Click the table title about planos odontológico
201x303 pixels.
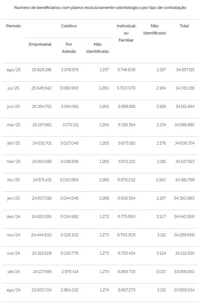[x=100, y=8]
